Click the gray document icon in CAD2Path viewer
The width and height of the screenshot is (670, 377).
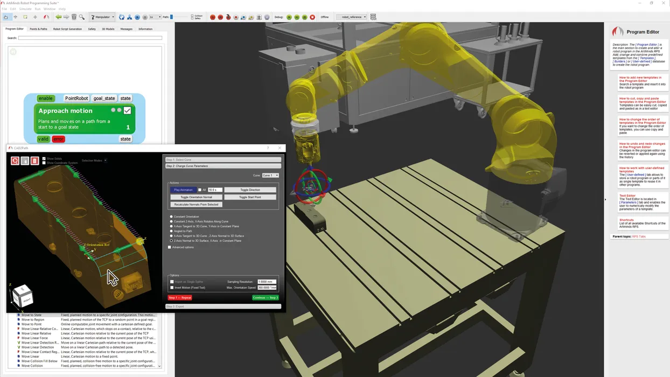25,160
